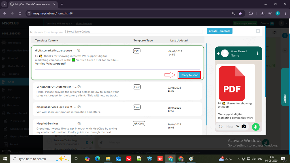Click the brand avatar in the preview header

click(x=225, y=53)
